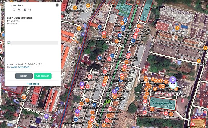Click the star favorite icon

30,10
